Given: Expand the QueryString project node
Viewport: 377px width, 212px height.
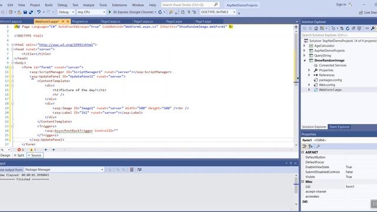Looking at the screenshot, I should (305, 55).
